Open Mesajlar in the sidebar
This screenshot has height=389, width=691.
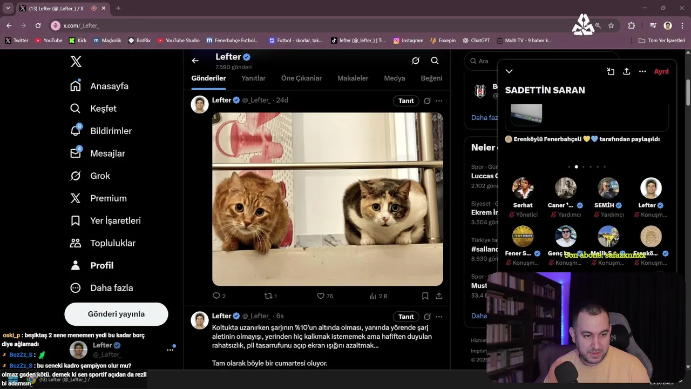pyautogui.click(x=98, y=153)
